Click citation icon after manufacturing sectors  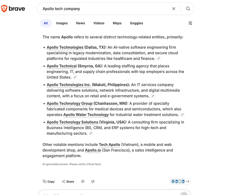tap(91, 133)
